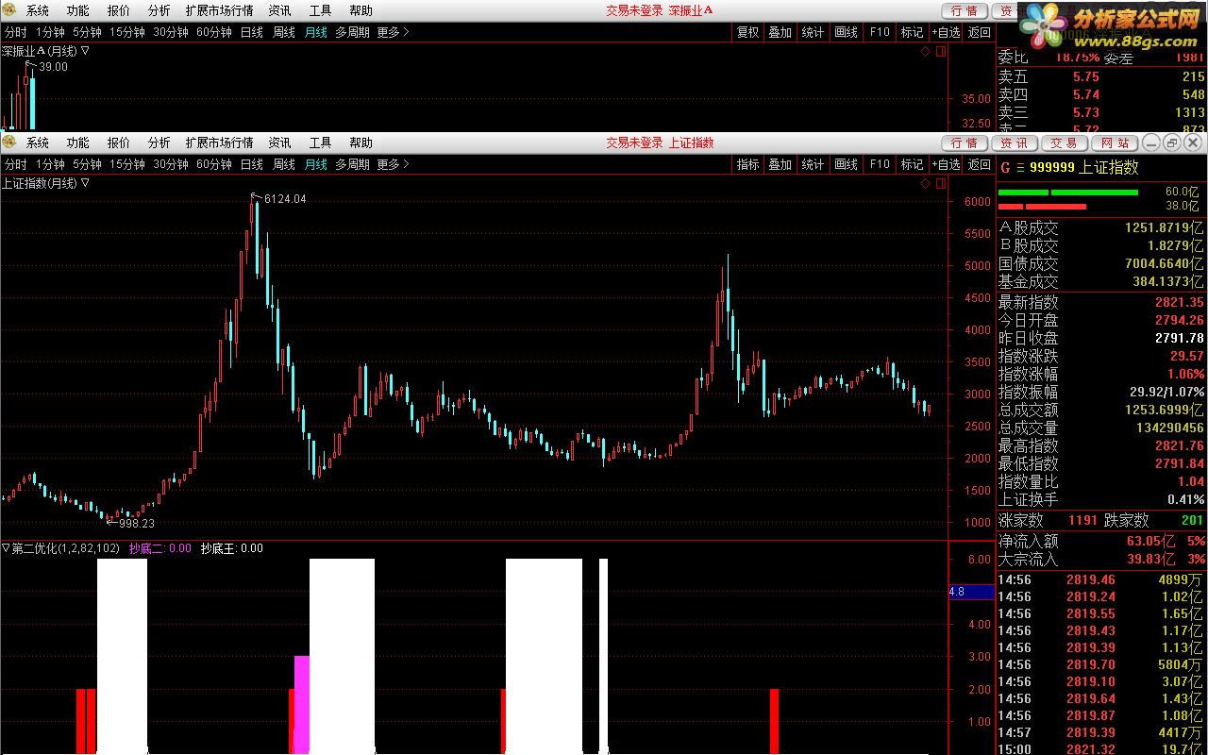Open 扩展市场行情 menu in the 上证指数 window
Screen dimensions: 1208x755
(219, 143)
